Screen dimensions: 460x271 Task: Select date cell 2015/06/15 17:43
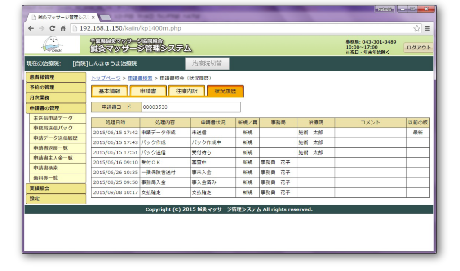[x=115, y=143]
